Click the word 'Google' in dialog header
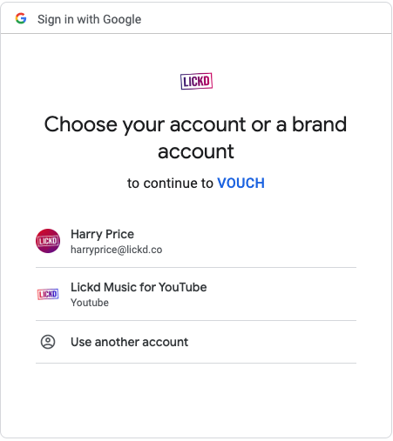This screenshot has width=393, height=441. (x=122, y=20)
